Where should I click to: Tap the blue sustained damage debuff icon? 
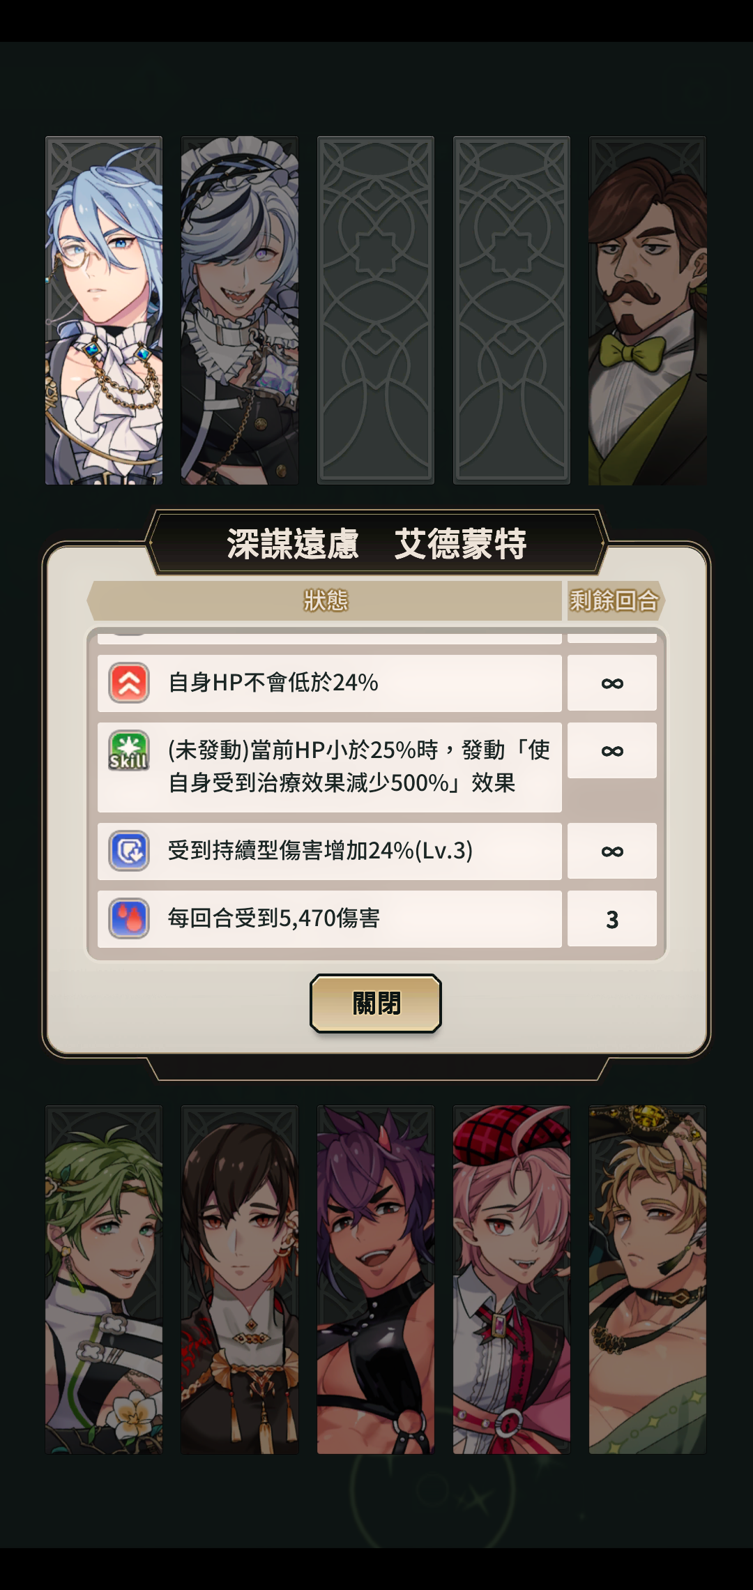tap(129, 851)
